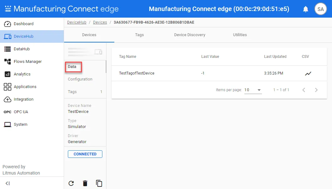The width and height of the screenshot is (332, 189).
Task: Open the app grid menu icon
Action: 8,9
